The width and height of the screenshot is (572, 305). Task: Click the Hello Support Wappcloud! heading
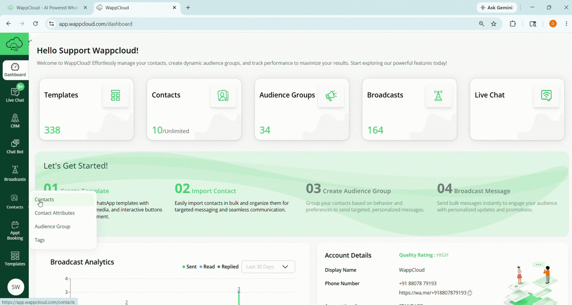[x=87, y=50]
